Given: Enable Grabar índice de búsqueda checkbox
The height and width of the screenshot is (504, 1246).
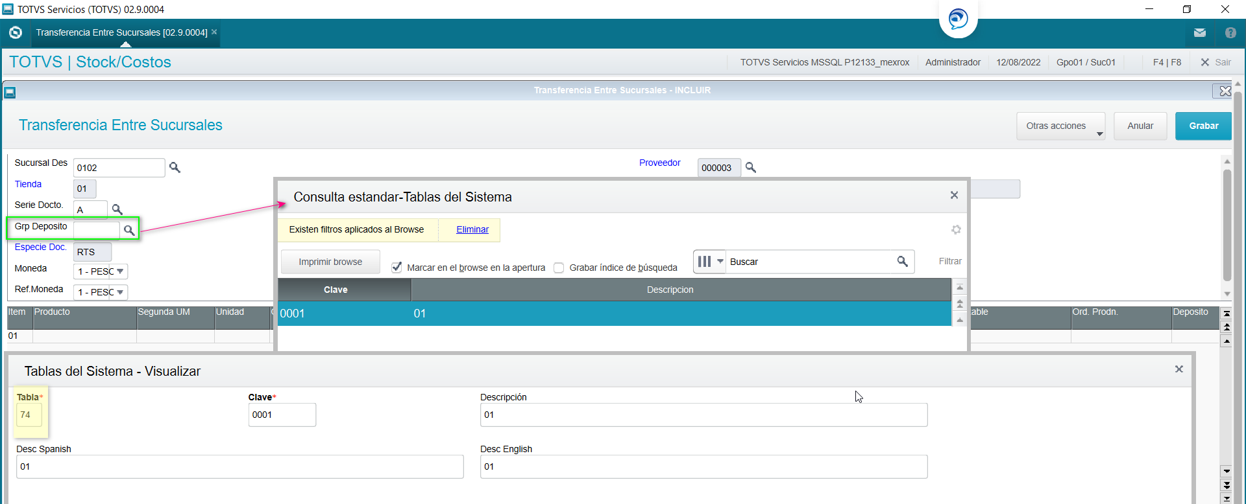Looking at the screenshot, I should coord(559,268).
